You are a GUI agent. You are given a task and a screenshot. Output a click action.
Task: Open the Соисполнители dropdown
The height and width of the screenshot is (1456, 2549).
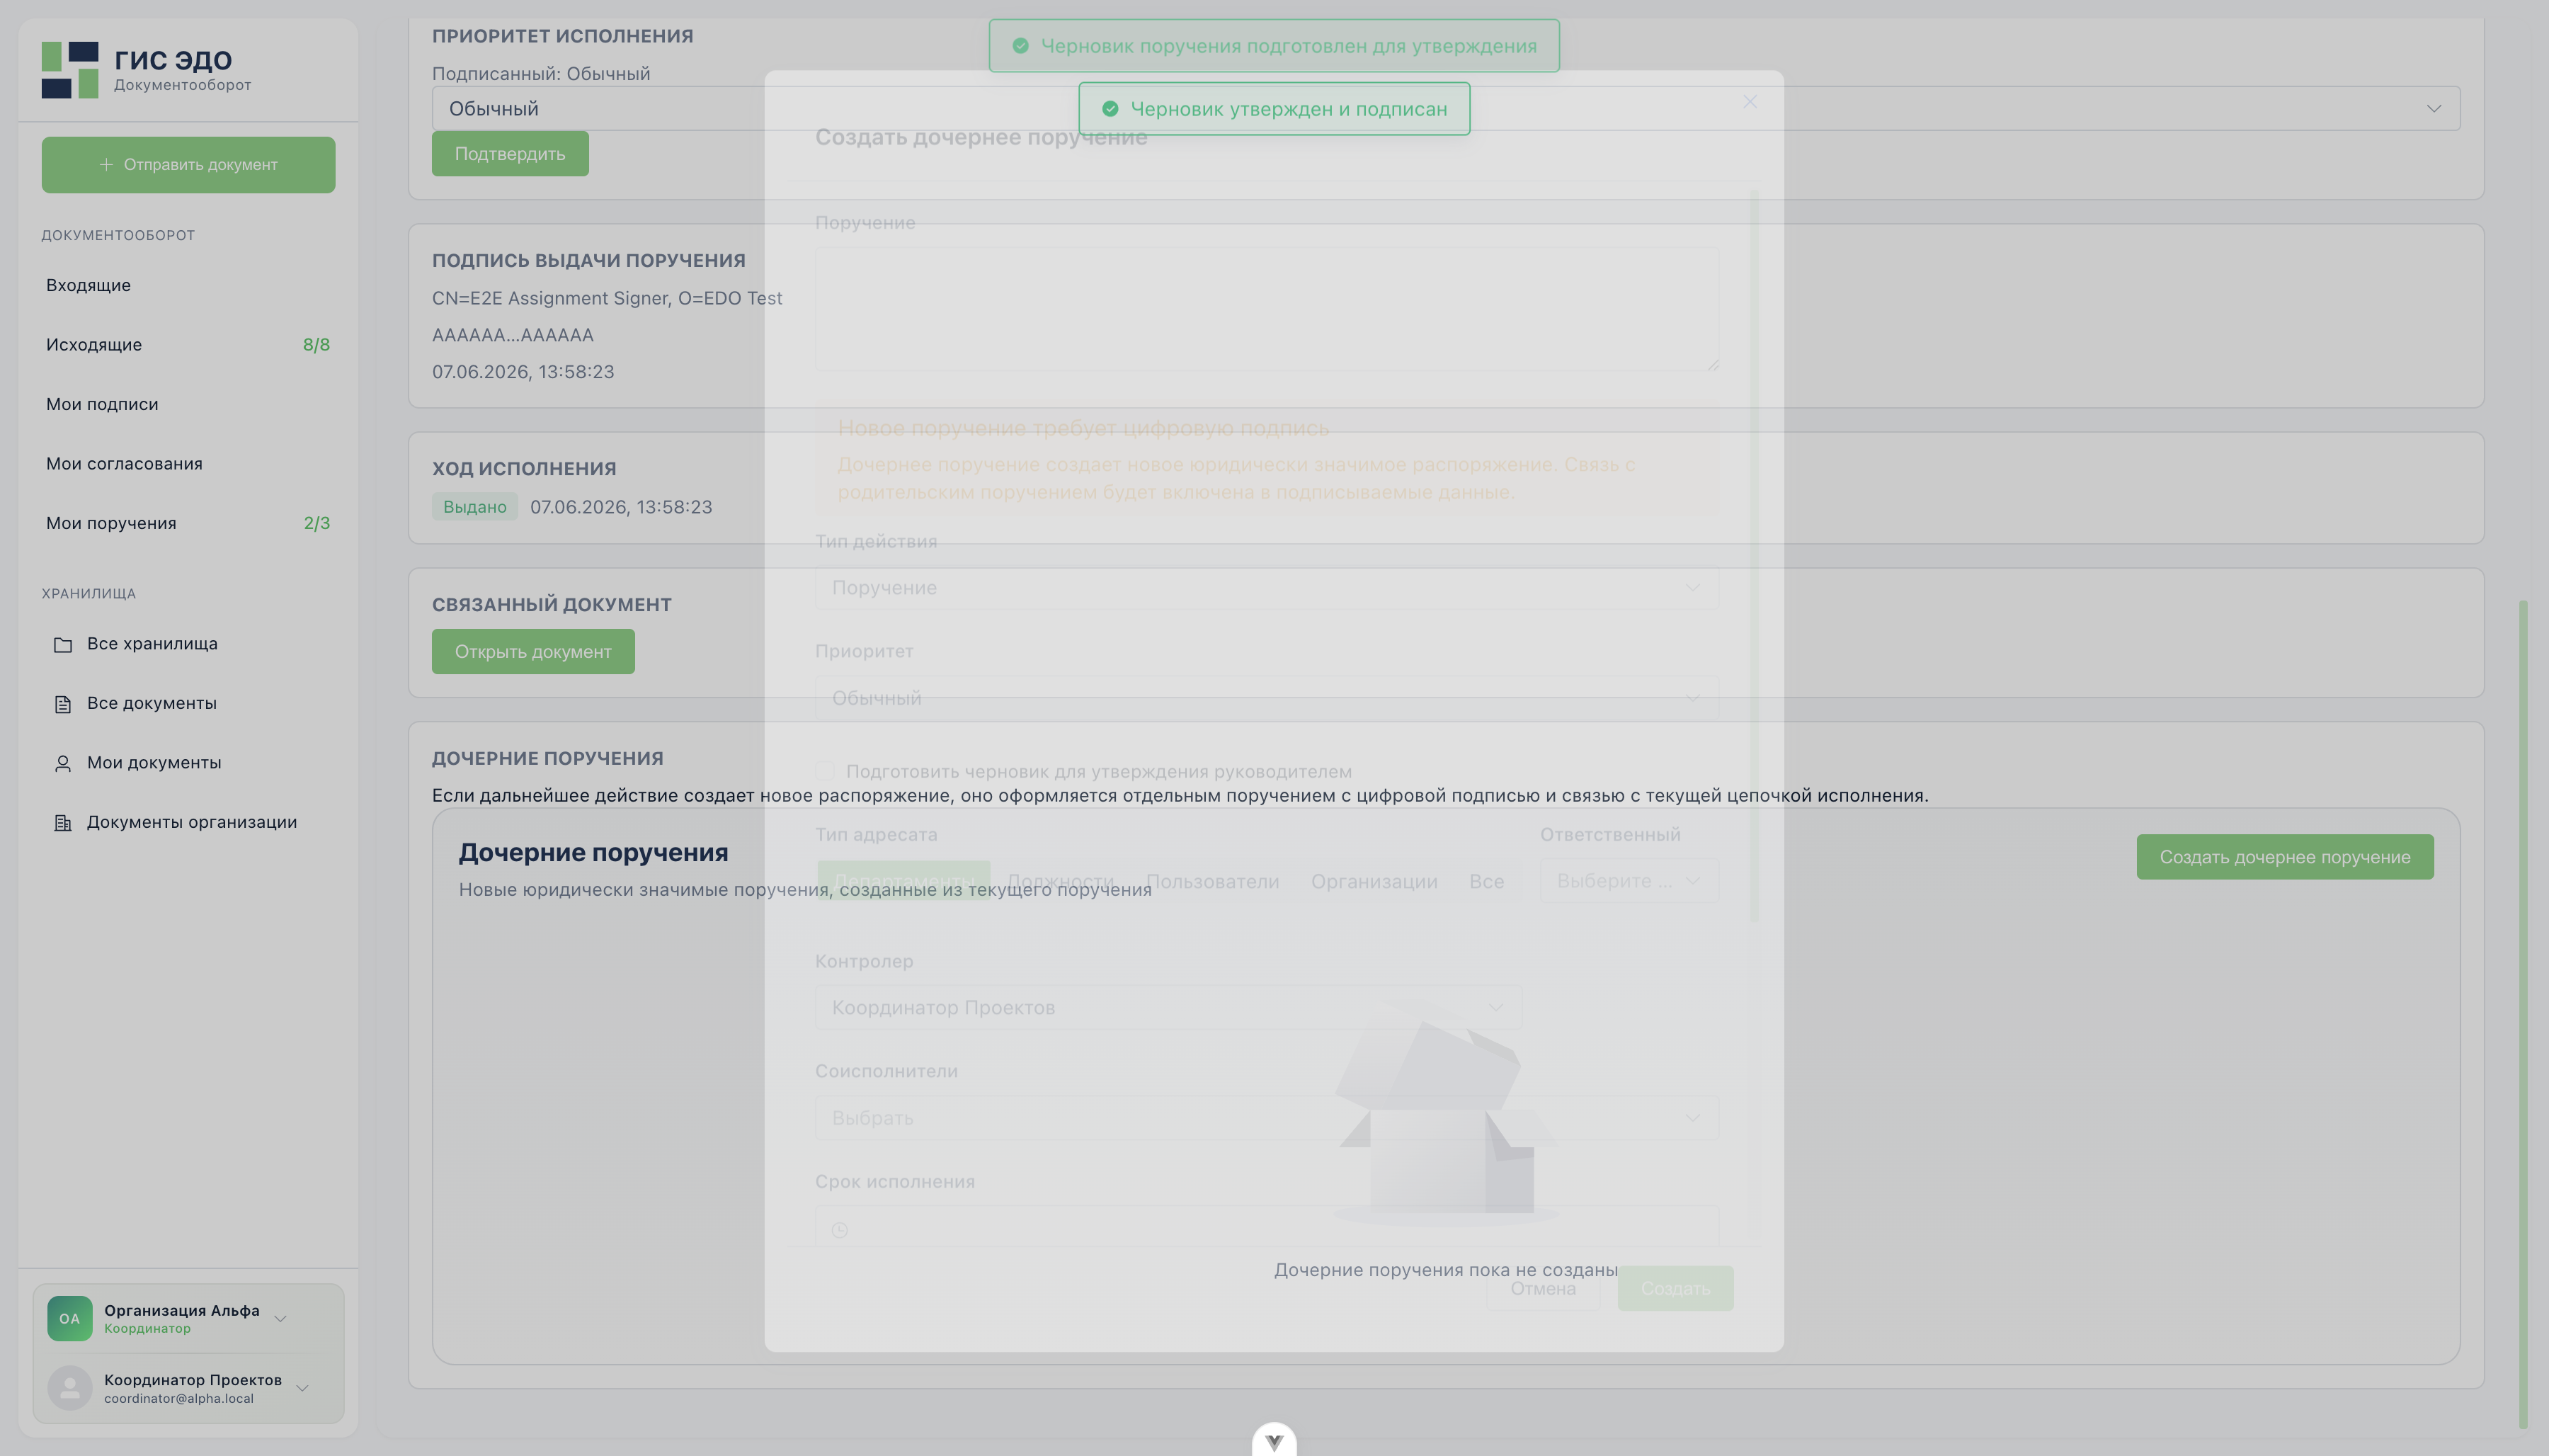click(1267, 1117)
